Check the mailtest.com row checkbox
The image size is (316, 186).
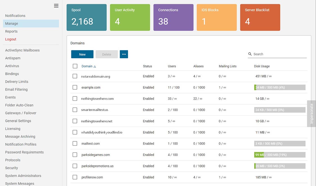click(x=75, y=144)
